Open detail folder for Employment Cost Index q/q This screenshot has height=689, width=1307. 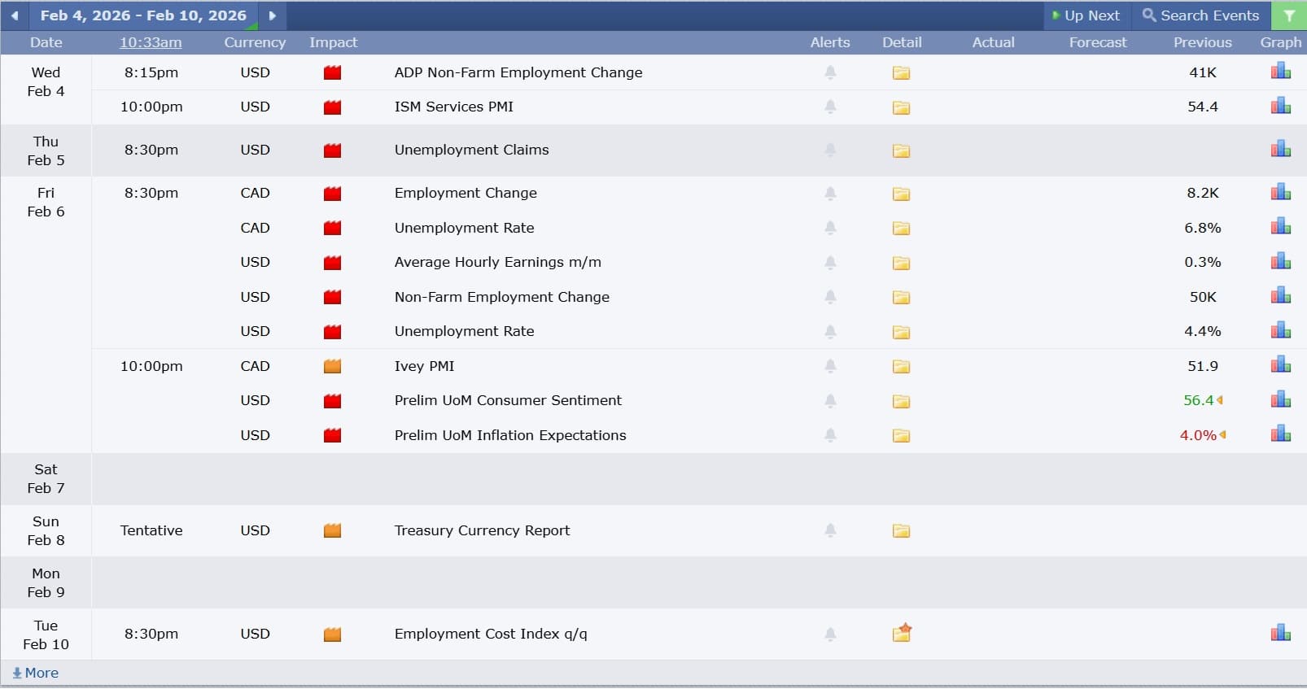tap(901, 634)
